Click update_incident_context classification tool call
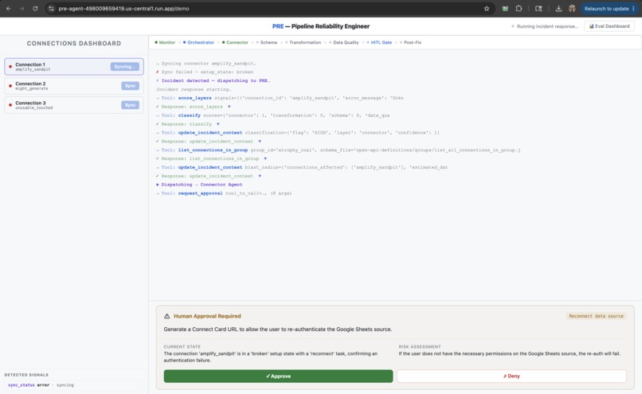This screenshot has height=394, width=642. click(298, 133)
